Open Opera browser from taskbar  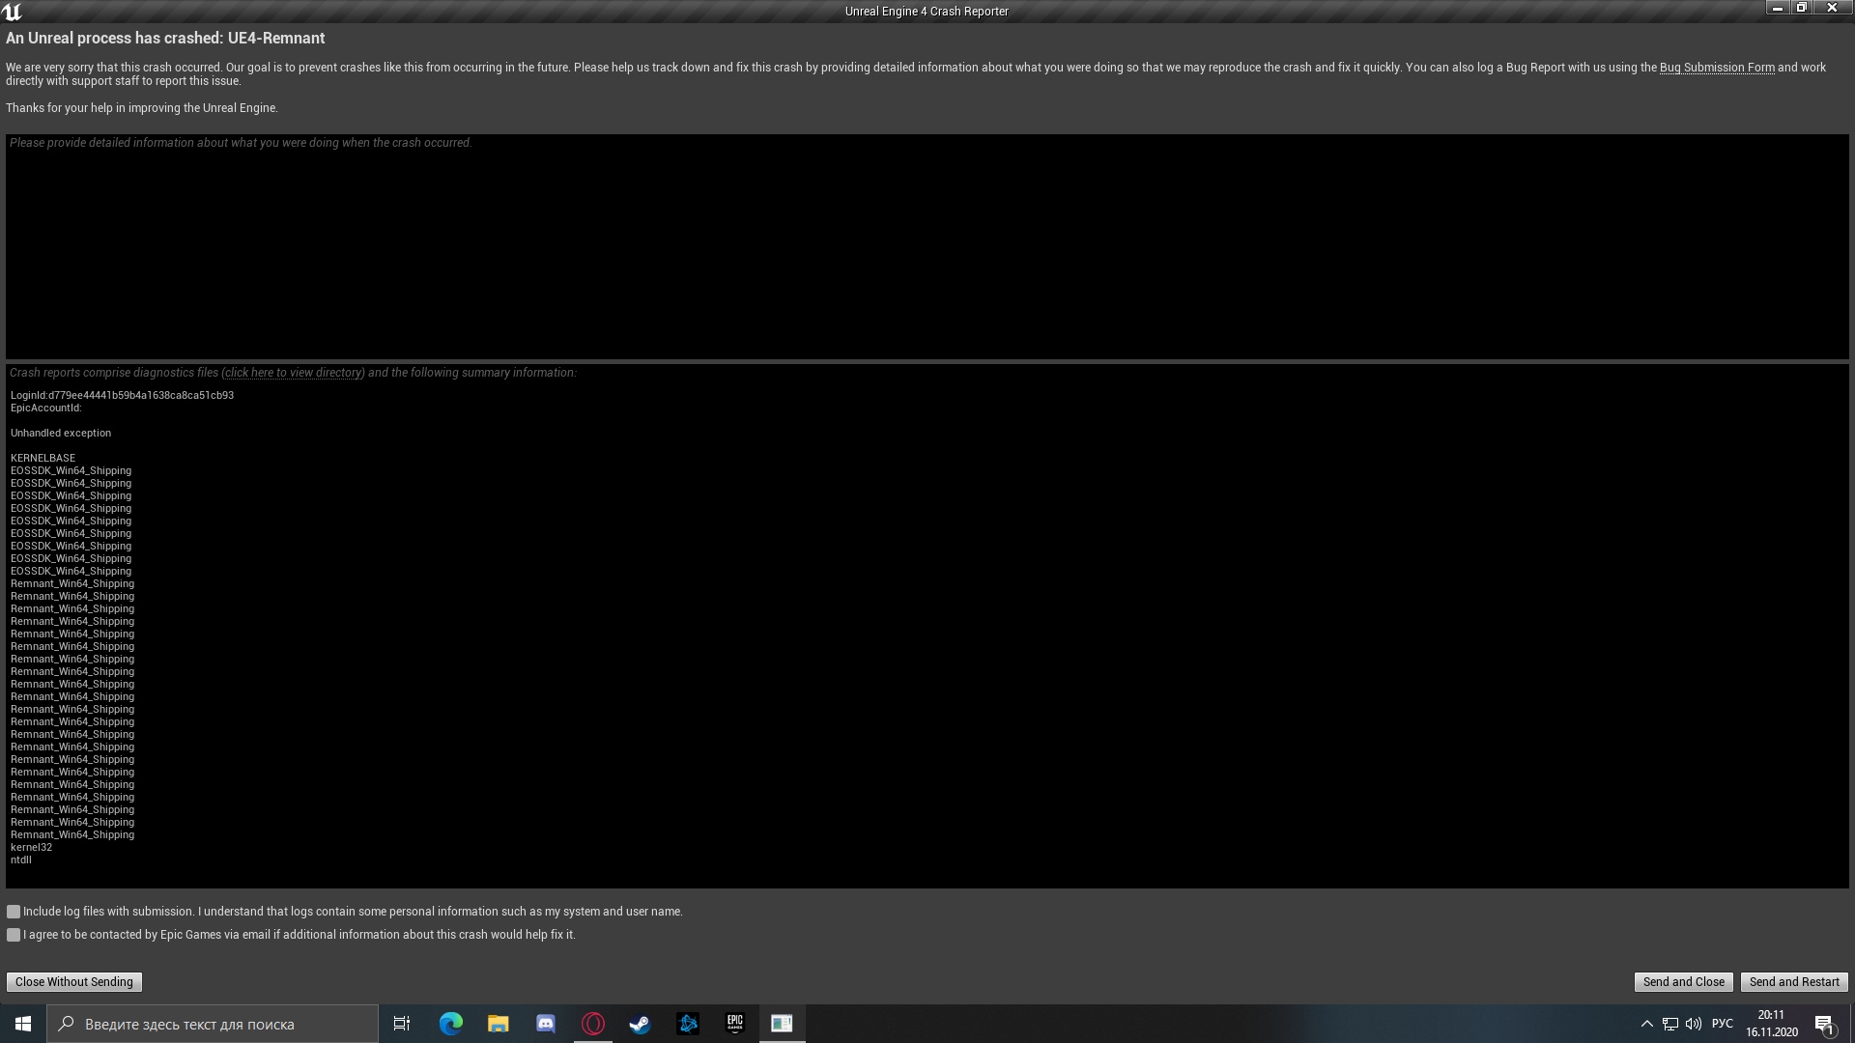pos(592,1024)
